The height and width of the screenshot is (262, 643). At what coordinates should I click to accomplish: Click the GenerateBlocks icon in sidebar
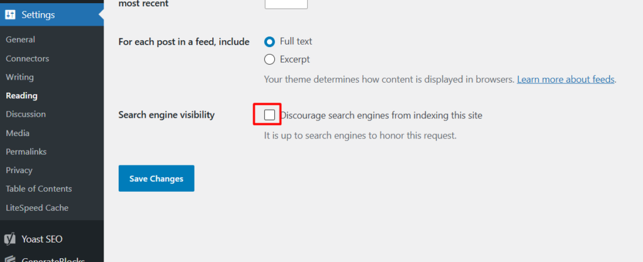click(10, 259)
